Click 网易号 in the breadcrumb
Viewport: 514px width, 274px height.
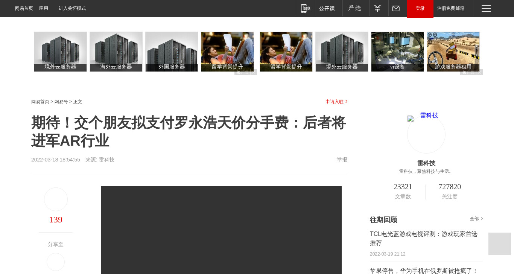[x=61, y=102]
